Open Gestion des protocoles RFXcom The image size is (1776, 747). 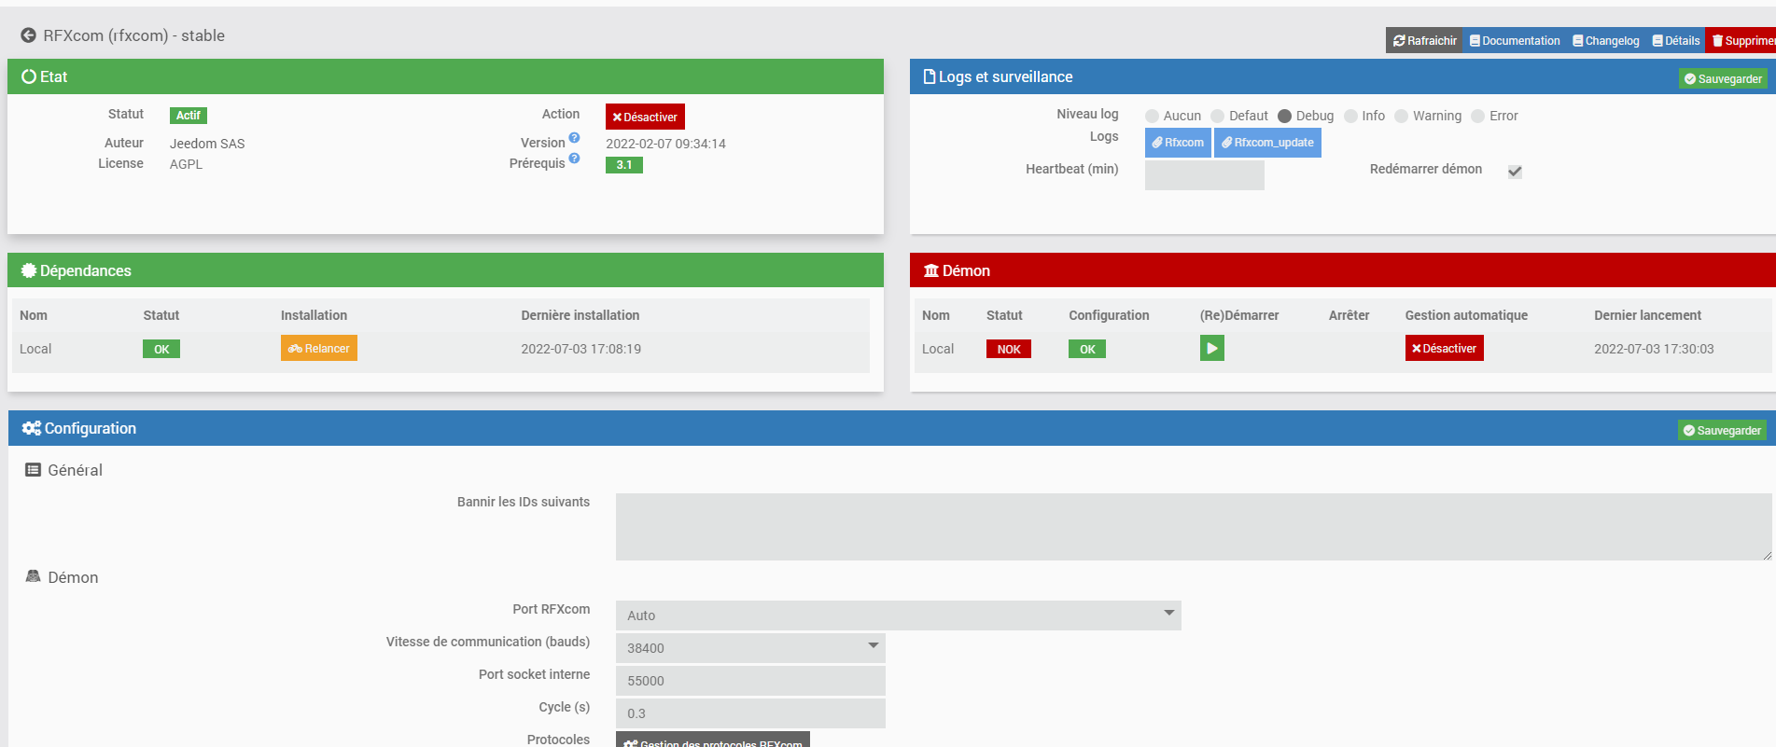pos(713,740)
